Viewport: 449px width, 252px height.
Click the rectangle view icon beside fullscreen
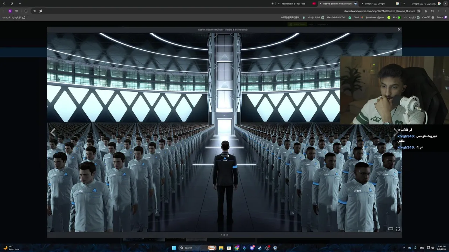tap(390, 229)
